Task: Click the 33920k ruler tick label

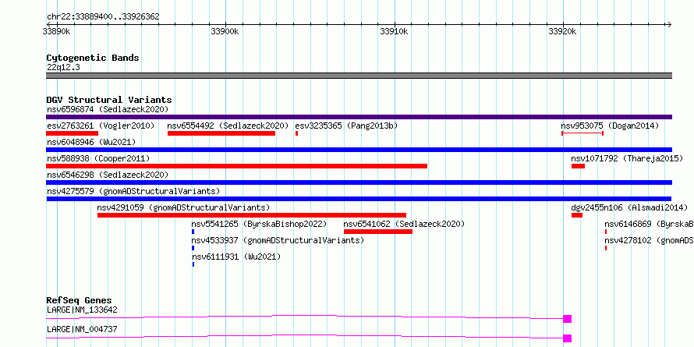Action: pyautogui.click(x=562, y=31)
